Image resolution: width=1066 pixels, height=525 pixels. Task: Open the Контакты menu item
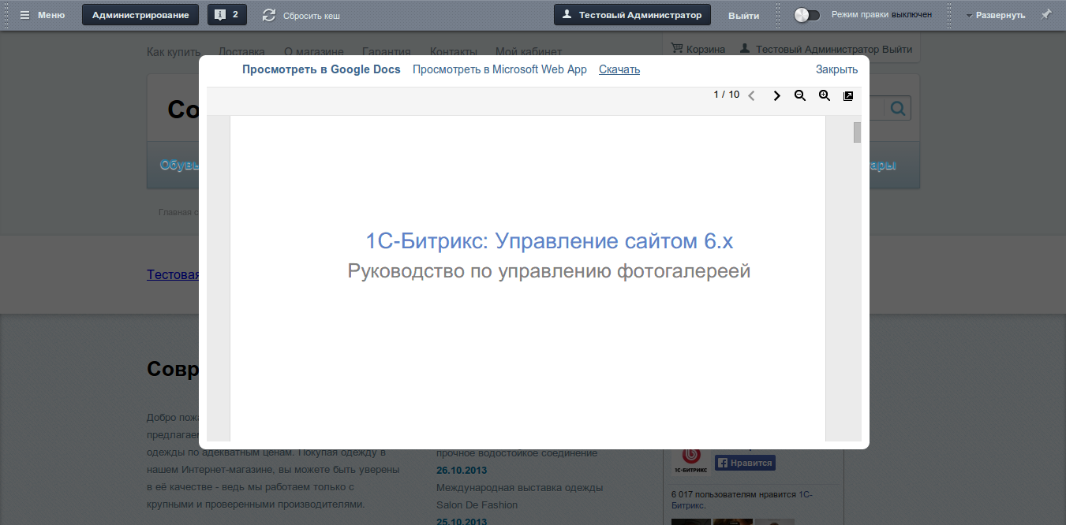[x=454, y=51]
